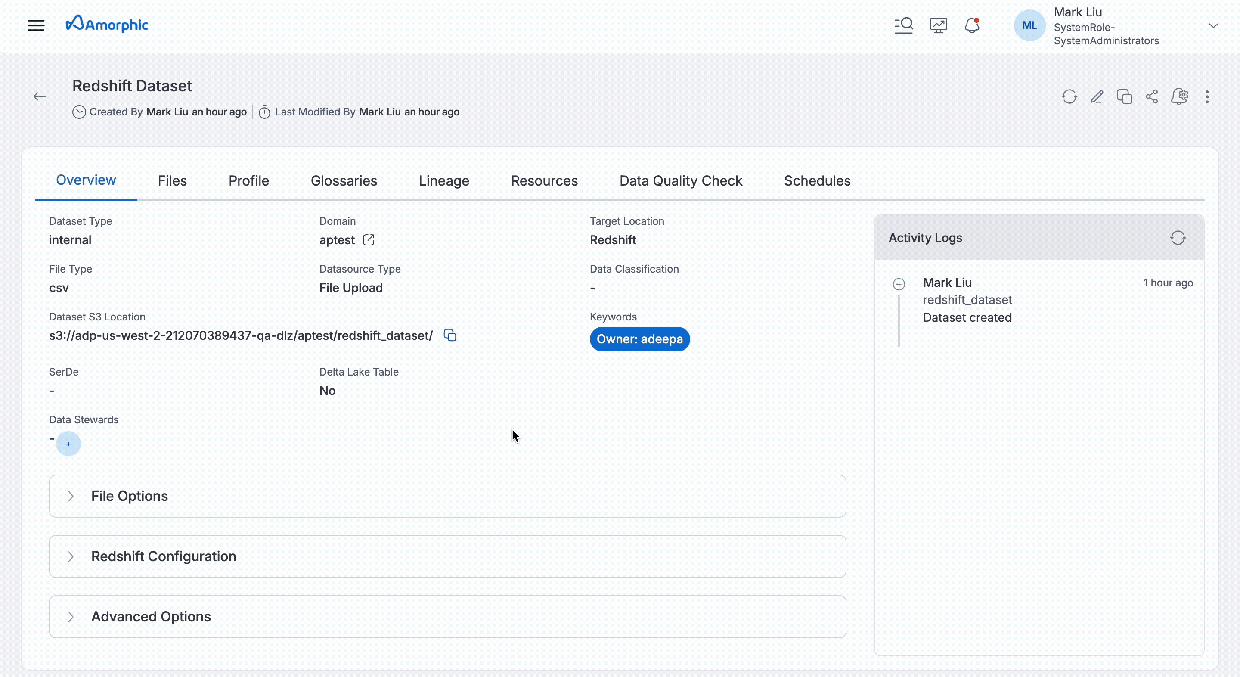Click the search icon in top bar
This screenshot has height=677, width=1240.
[904, 25]
